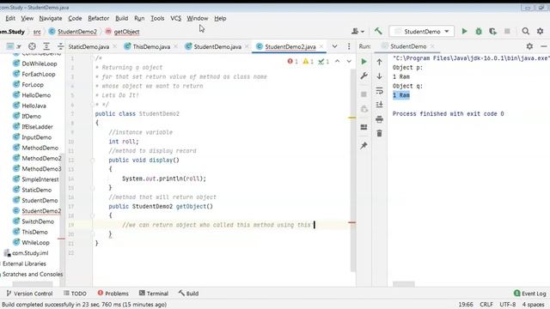This screenshot has width=550, height=309.
Task: Switch to StaticDemo.java tab
Action: (89, 46)
